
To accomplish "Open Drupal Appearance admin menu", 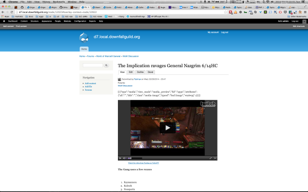I will click(x=47, y=21).
